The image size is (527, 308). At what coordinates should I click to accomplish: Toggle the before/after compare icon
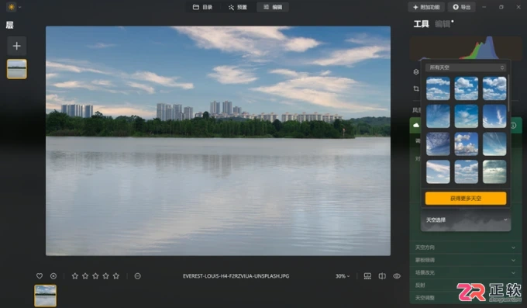(382, 276)
